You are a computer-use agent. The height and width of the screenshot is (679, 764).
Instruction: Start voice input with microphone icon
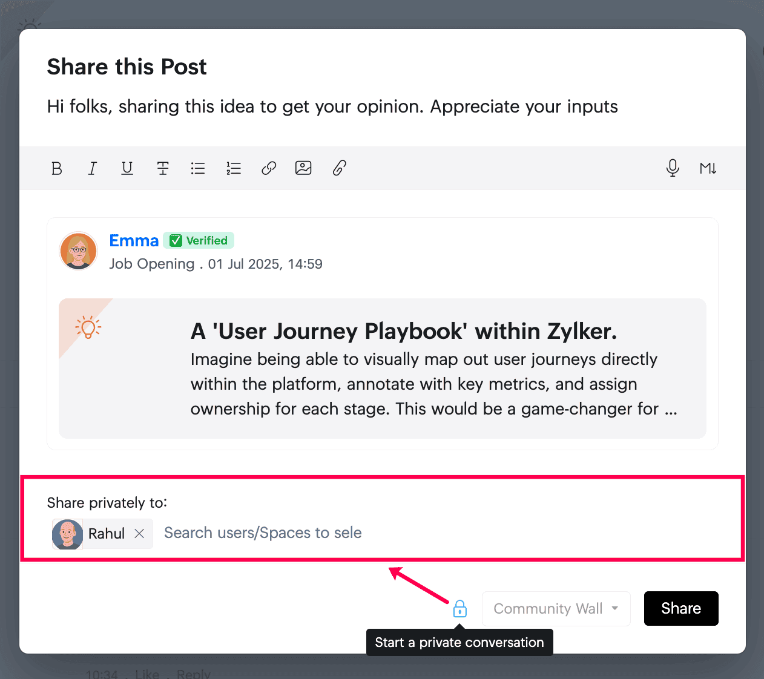[x=673, y=168]
